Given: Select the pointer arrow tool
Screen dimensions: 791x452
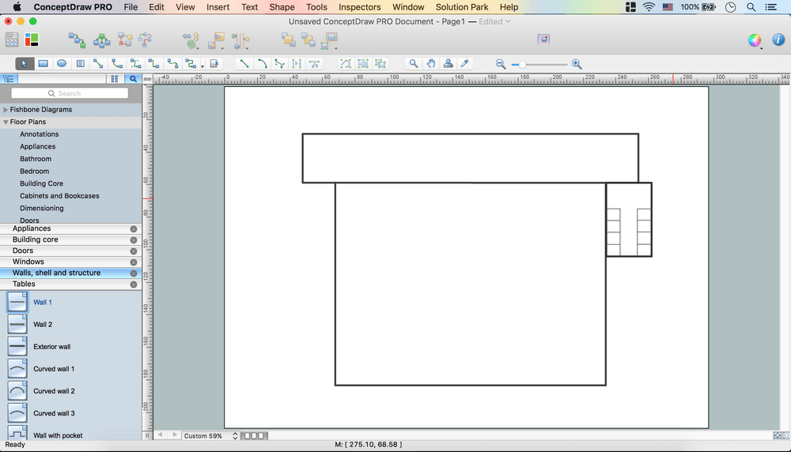Looking at the screenshot, I should (25, 64).
